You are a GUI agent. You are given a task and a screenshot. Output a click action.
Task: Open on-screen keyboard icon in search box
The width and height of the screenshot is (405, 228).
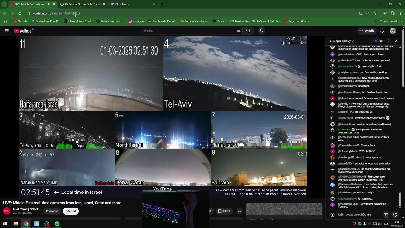click(239, 31)
